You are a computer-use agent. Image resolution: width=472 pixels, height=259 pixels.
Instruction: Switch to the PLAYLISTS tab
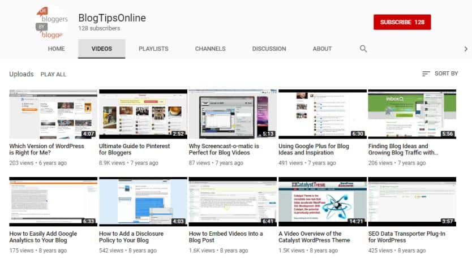click(x=153, y=49)
